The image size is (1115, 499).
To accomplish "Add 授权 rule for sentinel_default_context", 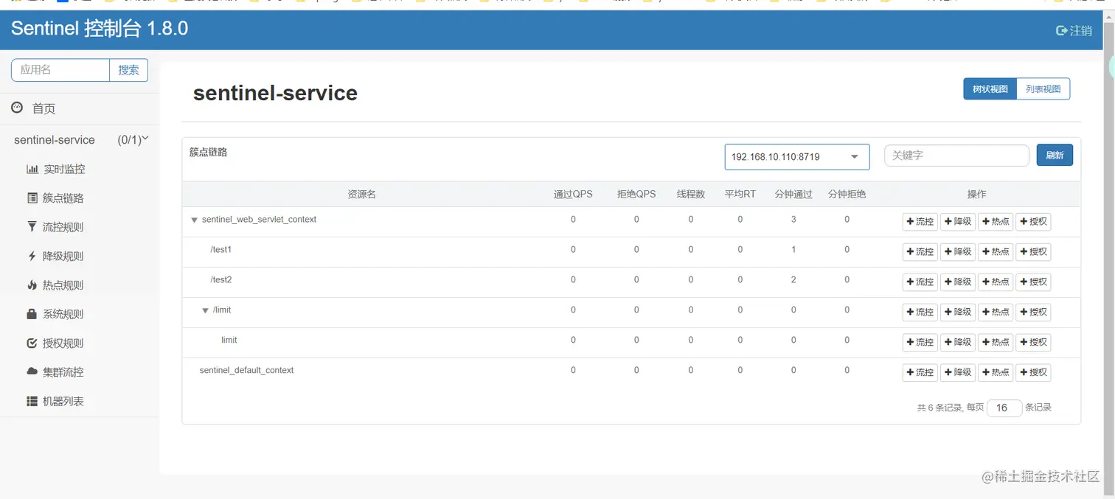I will 1033,373.
